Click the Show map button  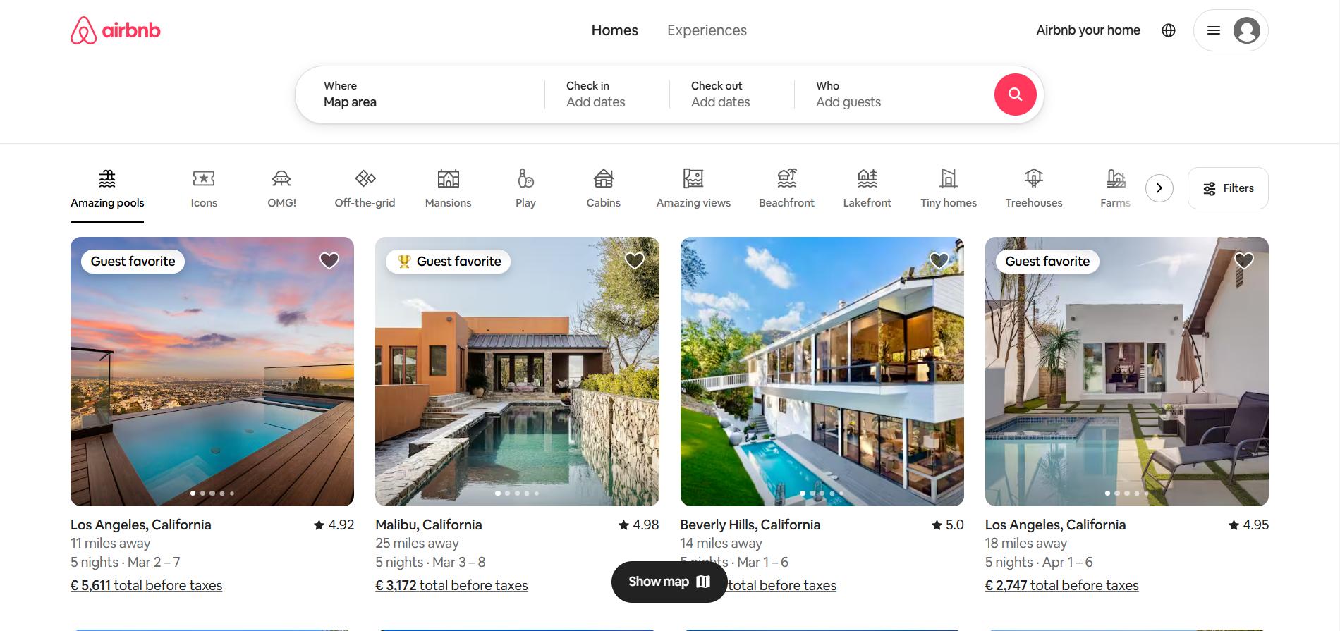point(669,582)
